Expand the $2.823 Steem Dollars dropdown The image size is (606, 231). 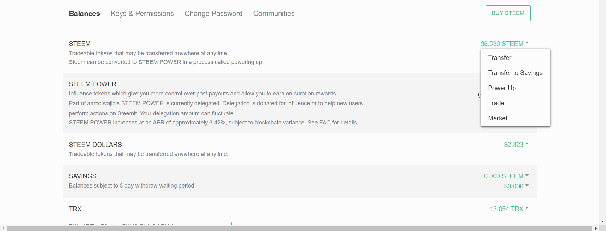(x=516, y=145)
